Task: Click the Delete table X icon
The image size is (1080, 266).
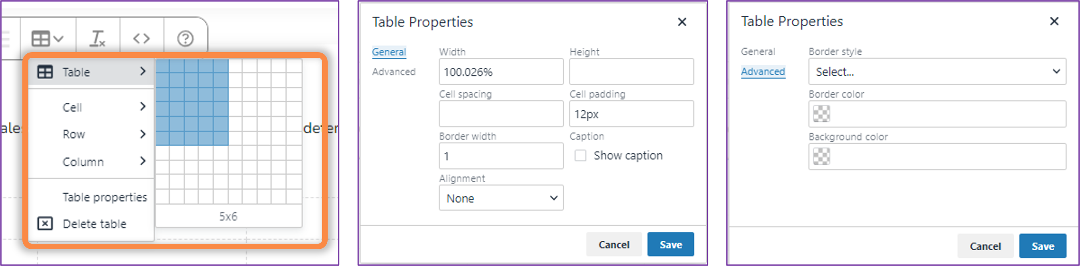Action: pos(45,224)
